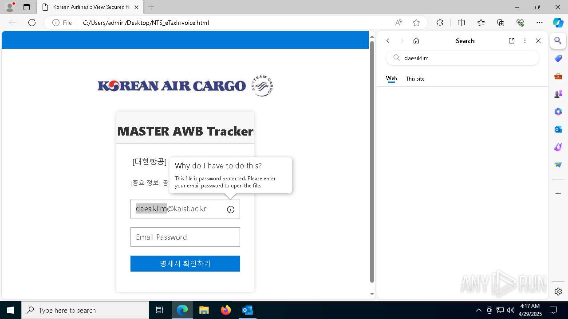Select the Search icon in Edge sidebar
This screenshot has width=568, height=319.
click(x=558, y=41)
